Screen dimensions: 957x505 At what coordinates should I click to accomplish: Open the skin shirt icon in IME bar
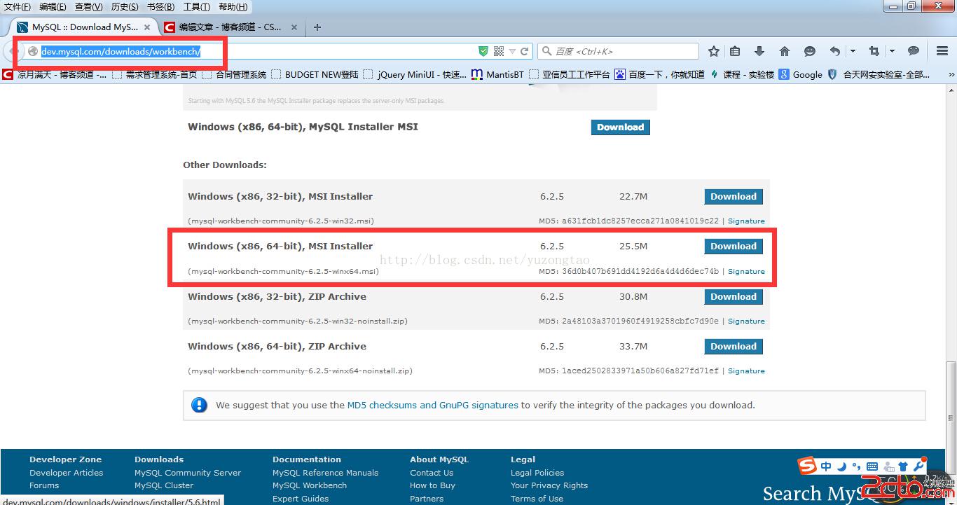pyautogui.click(x=902, y=466)
